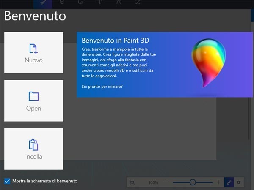Click the Benvenuto in Paint 3D heading
Viewport: 254px width, 190px height.
(115, 41)
